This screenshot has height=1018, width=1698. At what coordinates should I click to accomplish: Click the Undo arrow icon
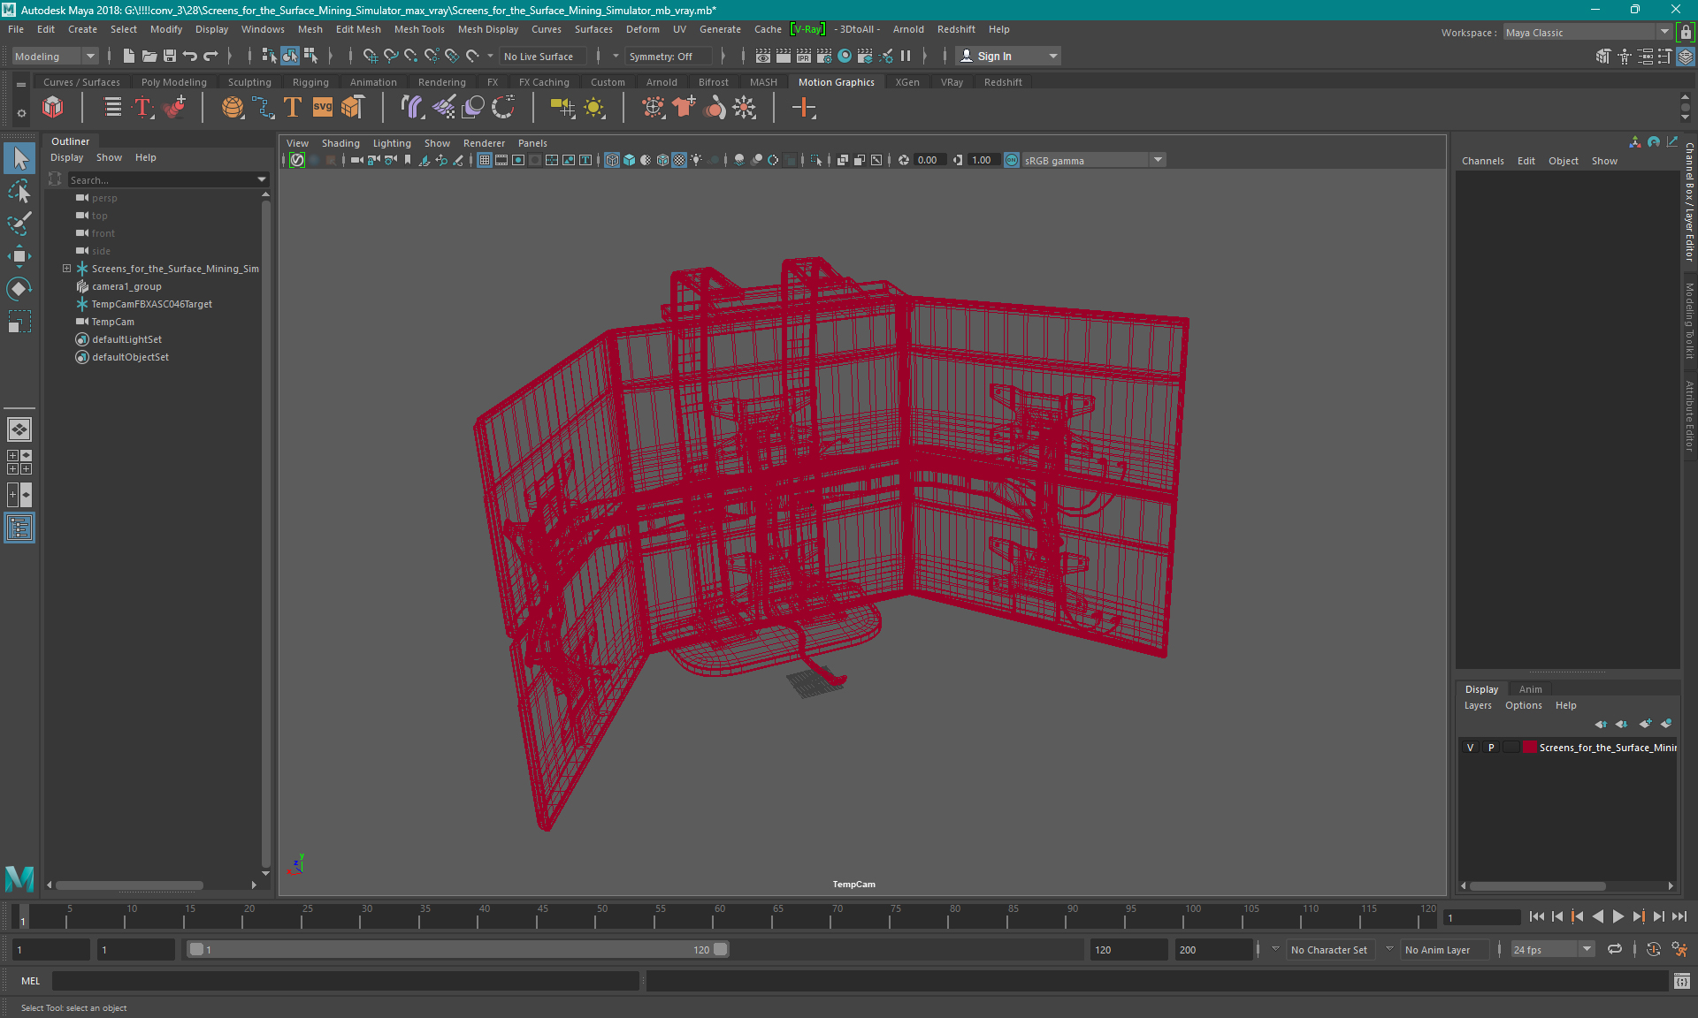point(190,56)
